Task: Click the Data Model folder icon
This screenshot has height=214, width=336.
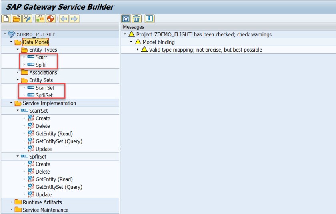Action: (18, 42)
